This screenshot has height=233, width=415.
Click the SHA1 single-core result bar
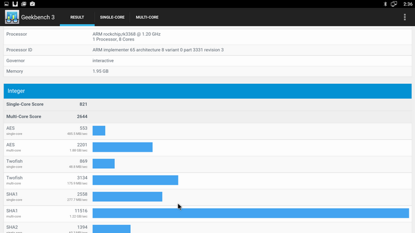tap(127, 197)
